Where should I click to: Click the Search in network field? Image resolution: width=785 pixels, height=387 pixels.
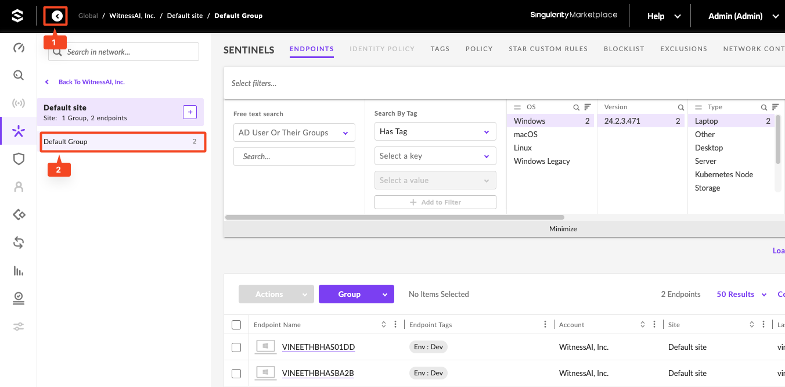tap(130, 52)
